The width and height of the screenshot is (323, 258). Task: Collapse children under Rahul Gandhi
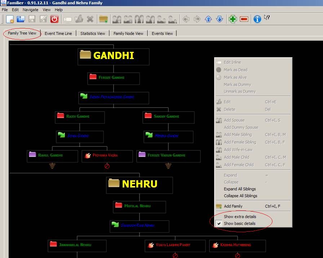pyautogui.click(x=52, y=166)
